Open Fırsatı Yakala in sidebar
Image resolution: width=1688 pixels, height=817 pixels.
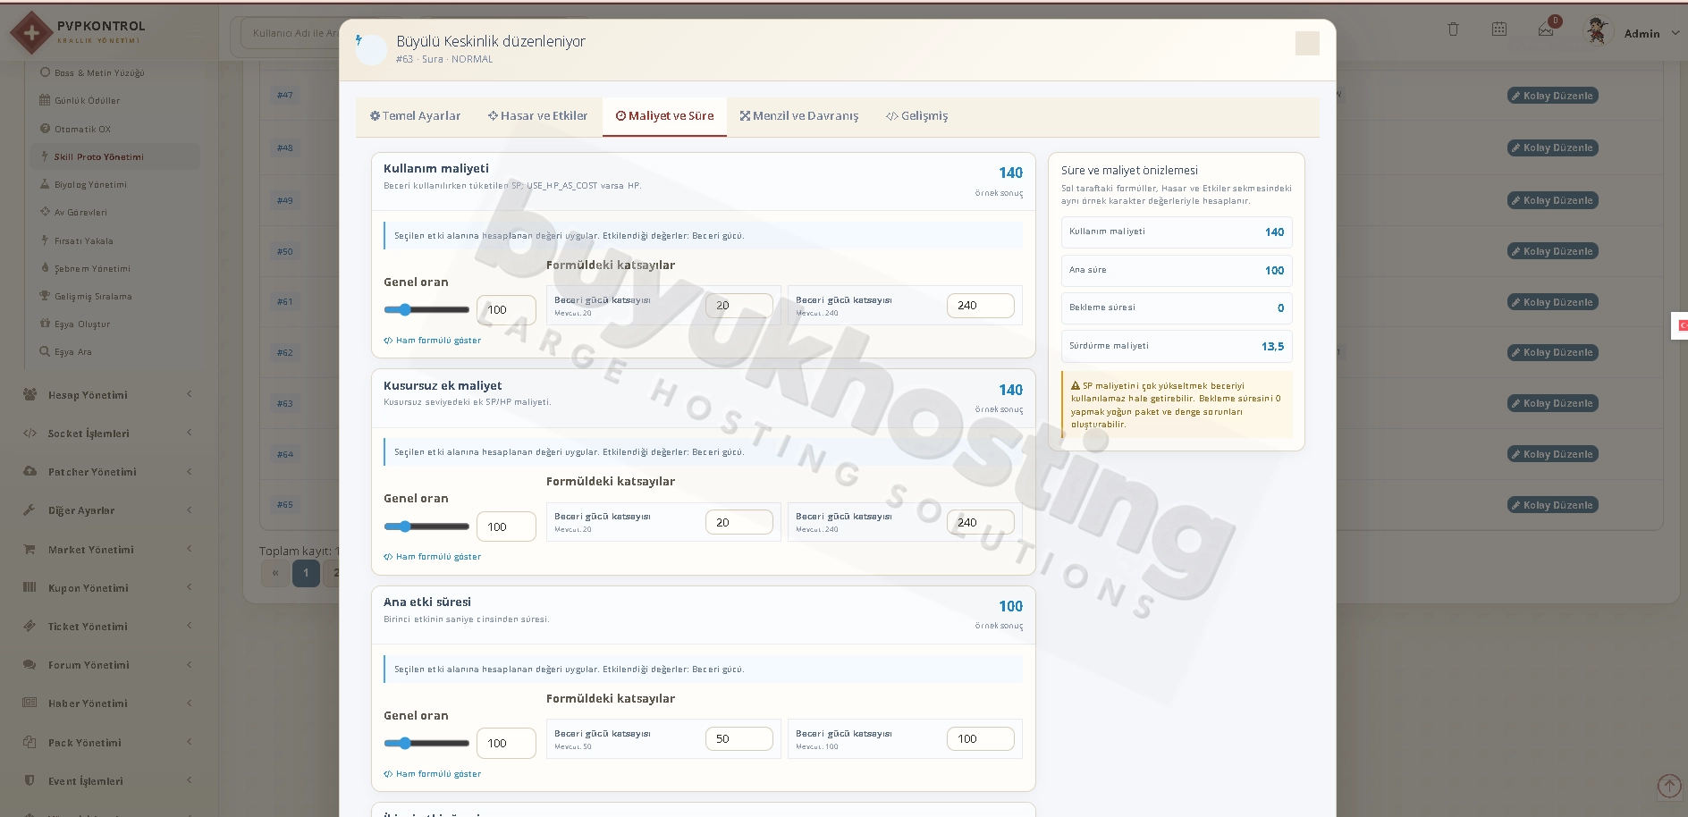pyautogui.click(x=83, y=241)
